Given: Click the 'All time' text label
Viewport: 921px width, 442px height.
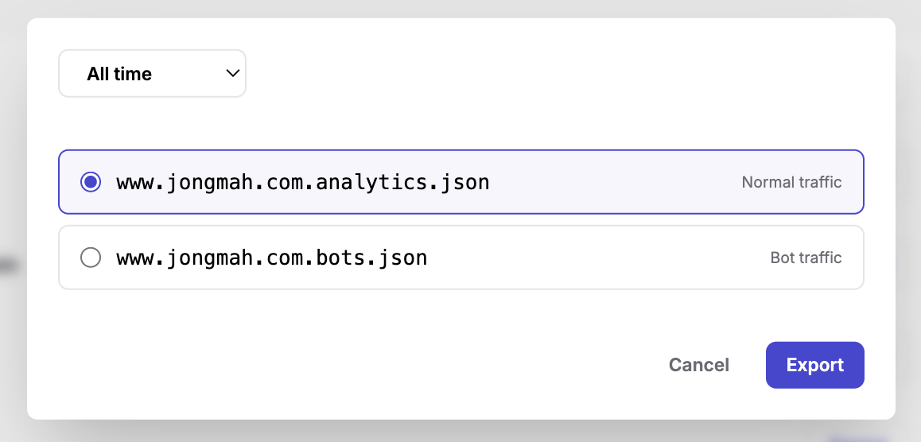Looking at the screenshot, I should (x=119, y=74).
